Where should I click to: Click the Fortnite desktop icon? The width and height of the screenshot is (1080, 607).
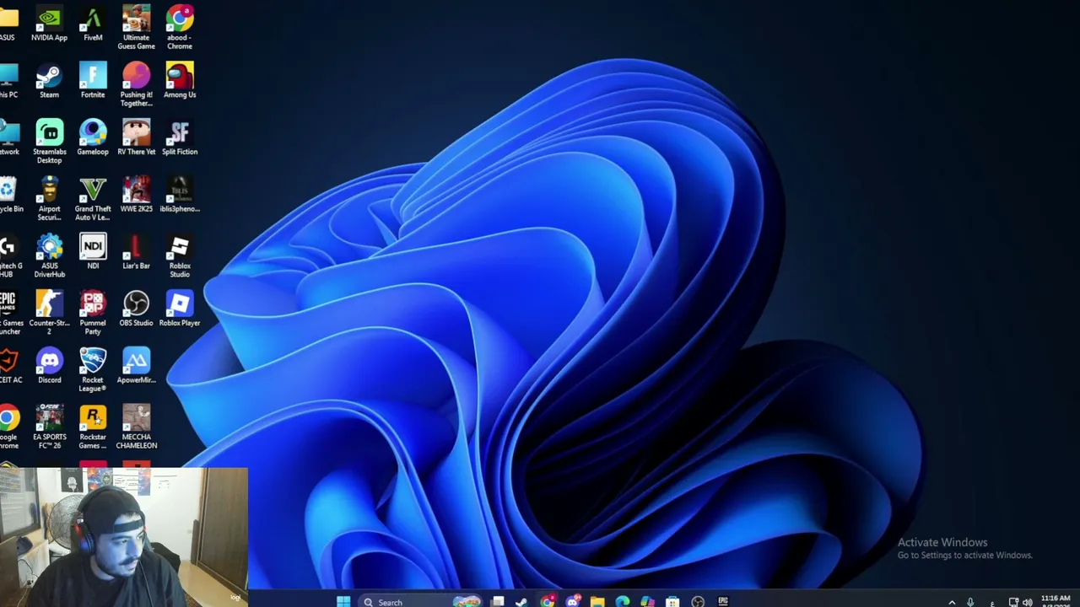click(x=93, y=82)
